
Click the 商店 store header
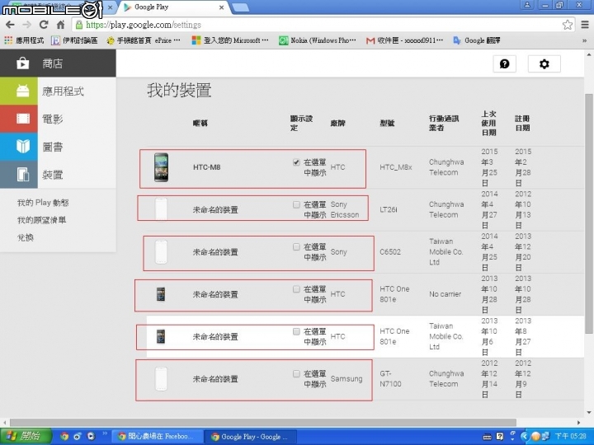58,63
